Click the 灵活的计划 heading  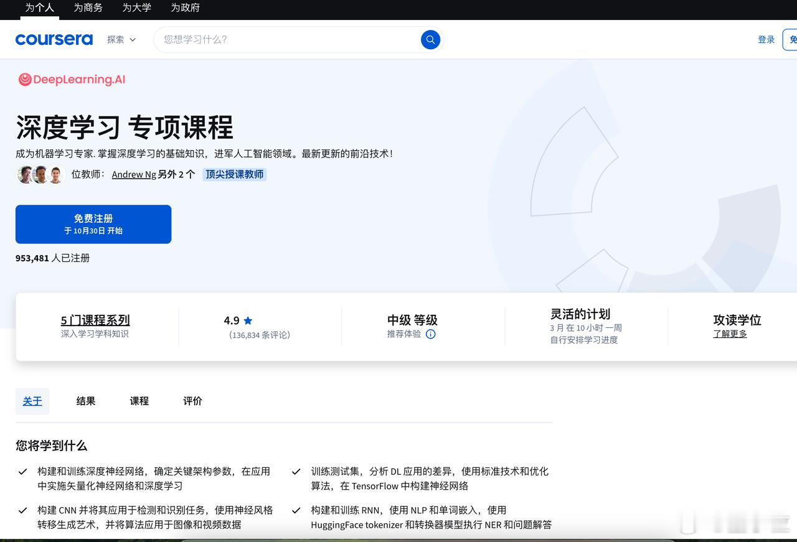tap(580, 314)
